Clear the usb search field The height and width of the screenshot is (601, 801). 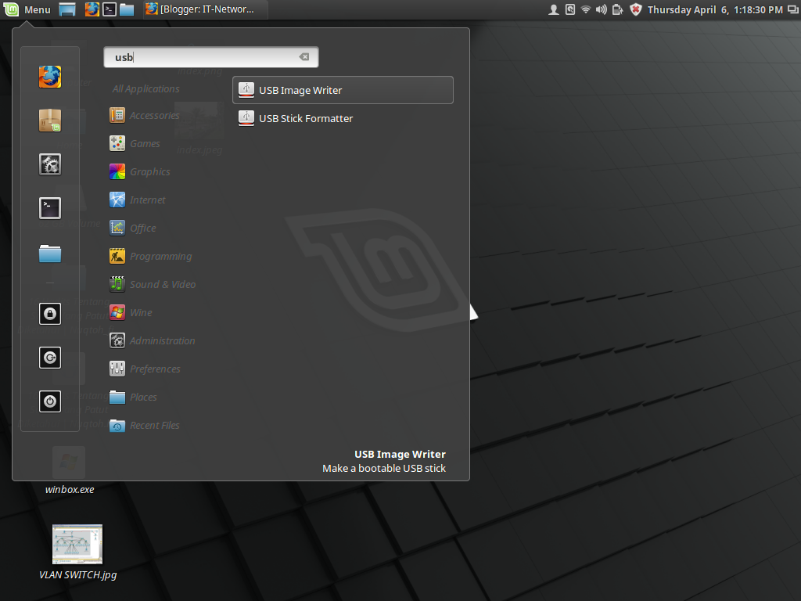point(304,56)
